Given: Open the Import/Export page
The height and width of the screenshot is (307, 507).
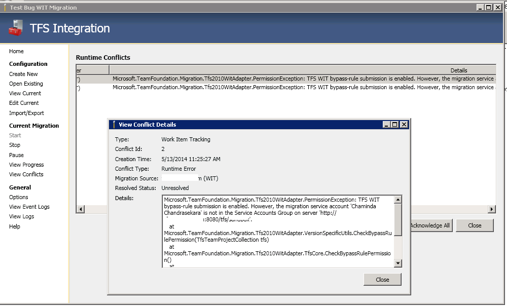Looking at the screenshot, I should tap(25, 113).
